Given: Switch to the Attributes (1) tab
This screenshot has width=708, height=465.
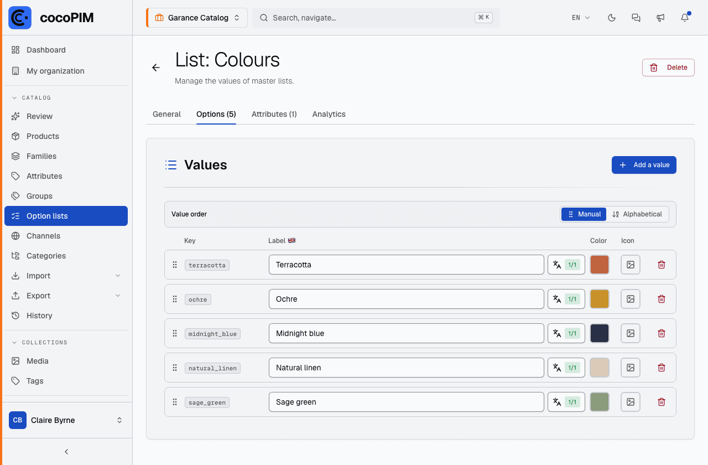Looking at the screenshot, I should 274,114.
